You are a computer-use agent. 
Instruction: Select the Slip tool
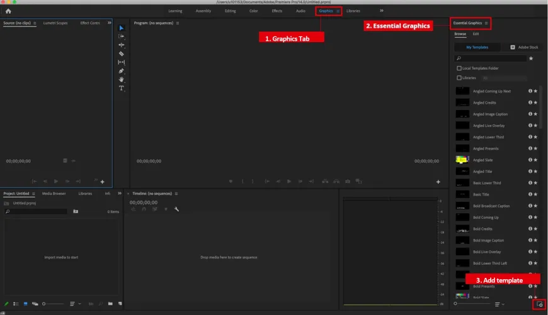pyautogui.click(x=122, y=62)
